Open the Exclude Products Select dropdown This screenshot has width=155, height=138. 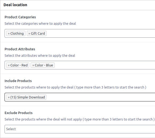(80, 129)
